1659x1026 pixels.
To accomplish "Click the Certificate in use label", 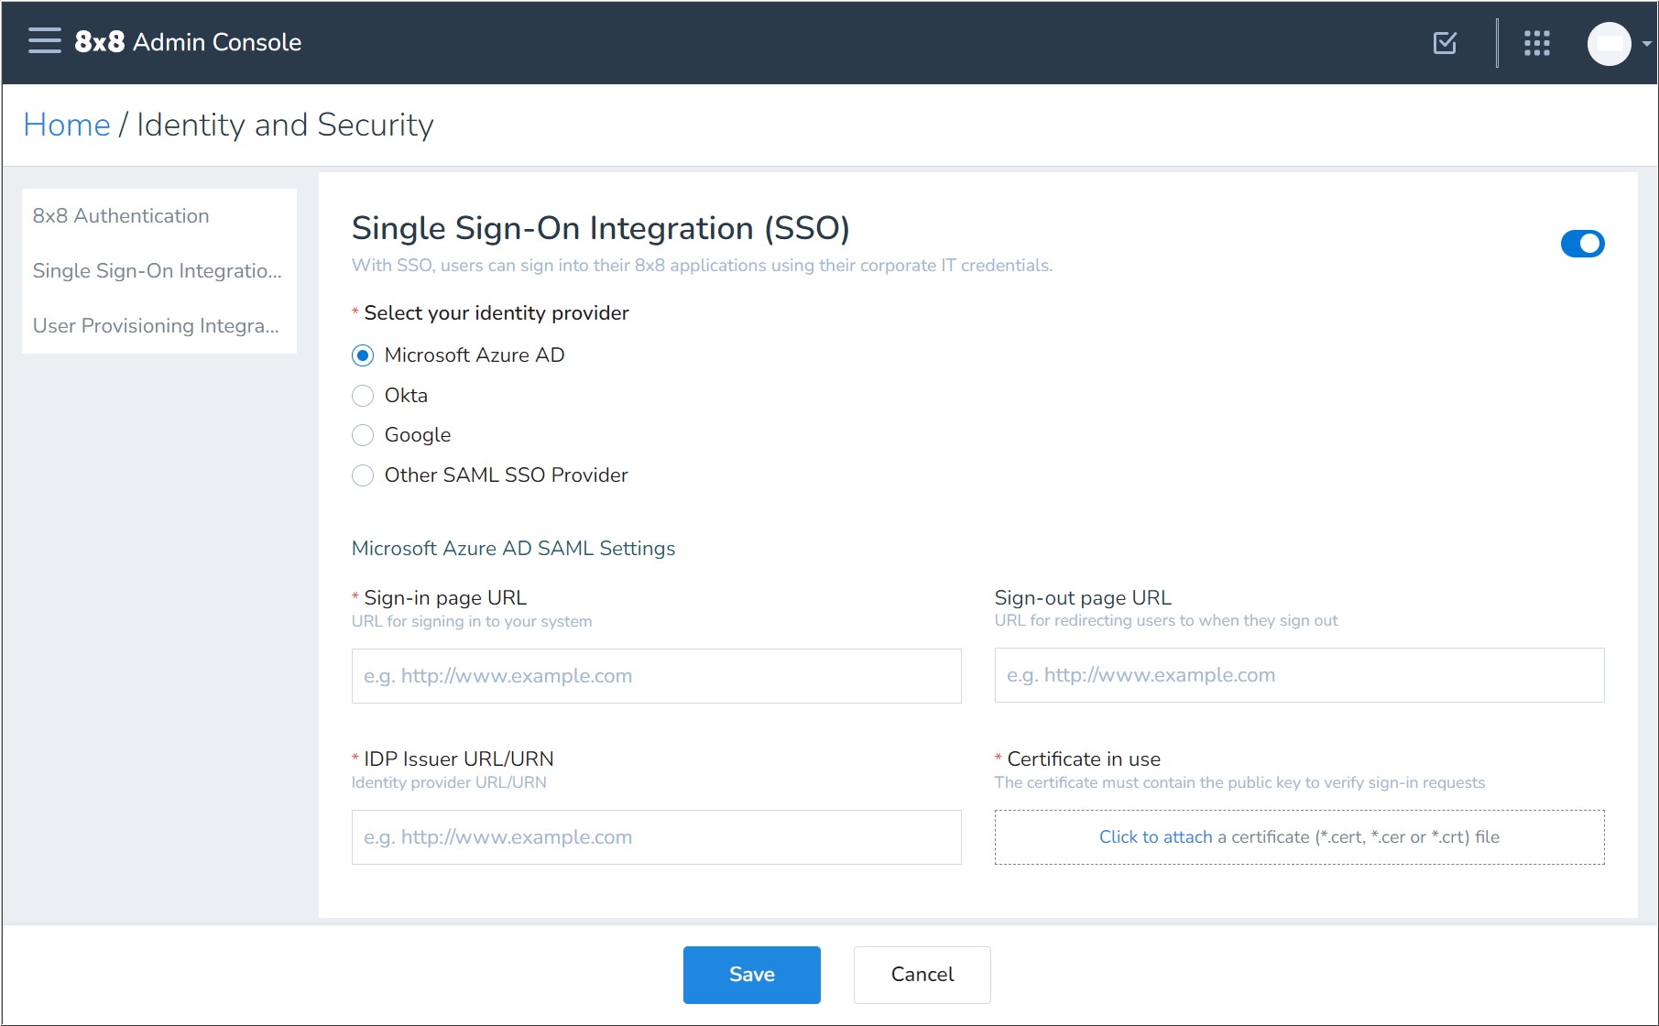I will coord(1084,759).
